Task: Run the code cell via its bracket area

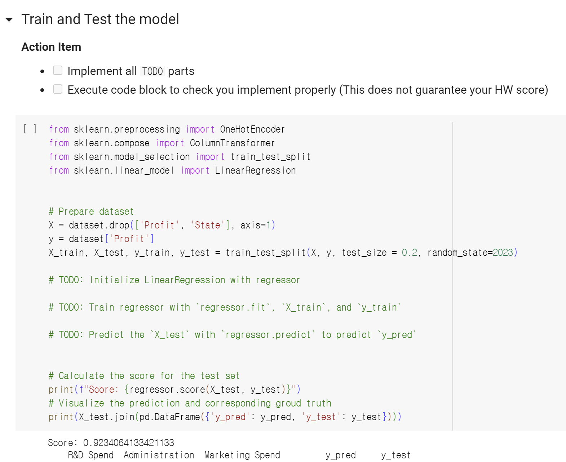Action: click(x=30, y=129)
